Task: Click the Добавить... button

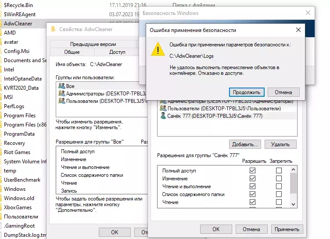Action: pos(245,144)
